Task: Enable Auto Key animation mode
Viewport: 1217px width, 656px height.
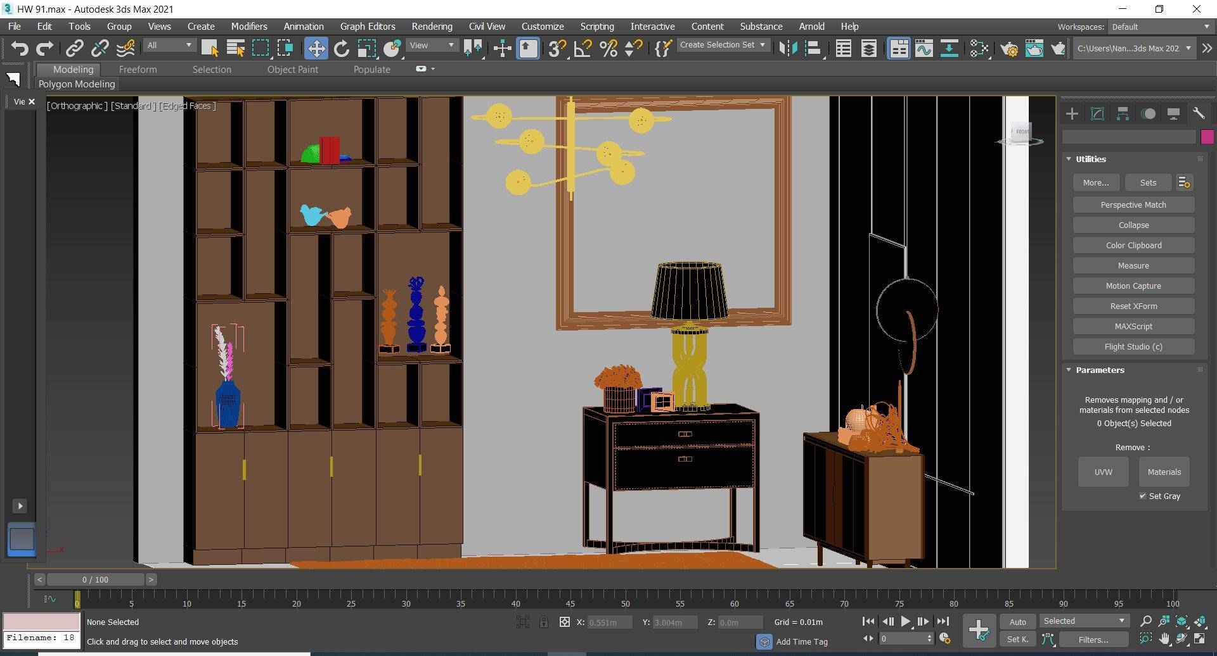Action: click(x=1018, y=621)
